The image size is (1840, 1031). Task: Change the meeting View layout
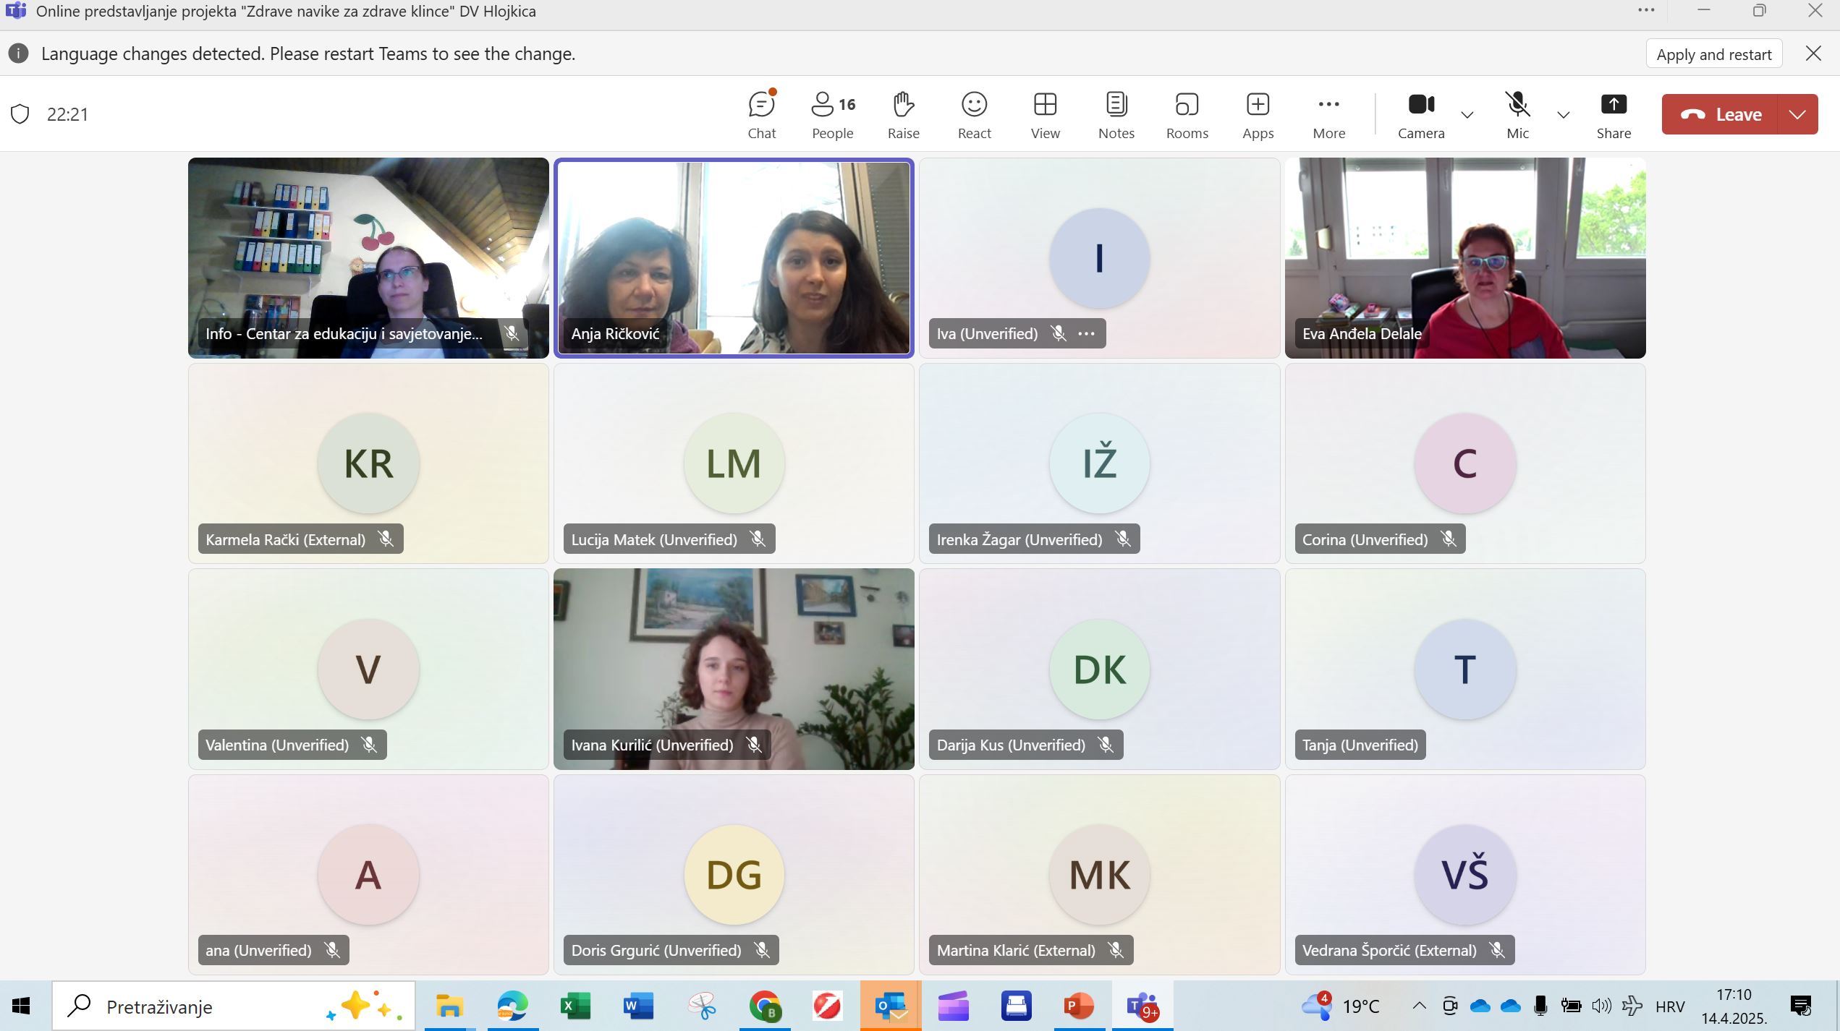[1045, 115]
